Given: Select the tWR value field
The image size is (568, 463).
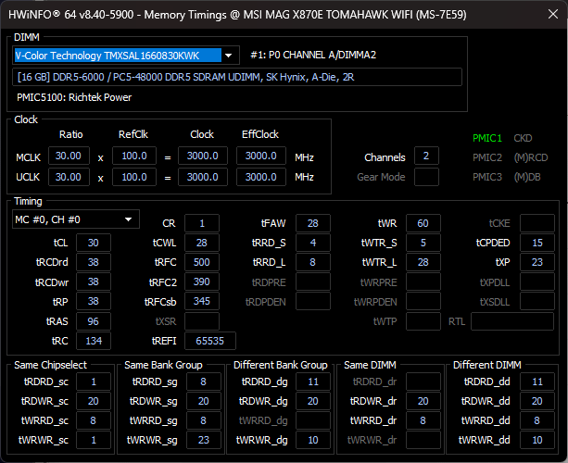Looking at the screenshot, I should pyautogui.click(x=422, y=223).
